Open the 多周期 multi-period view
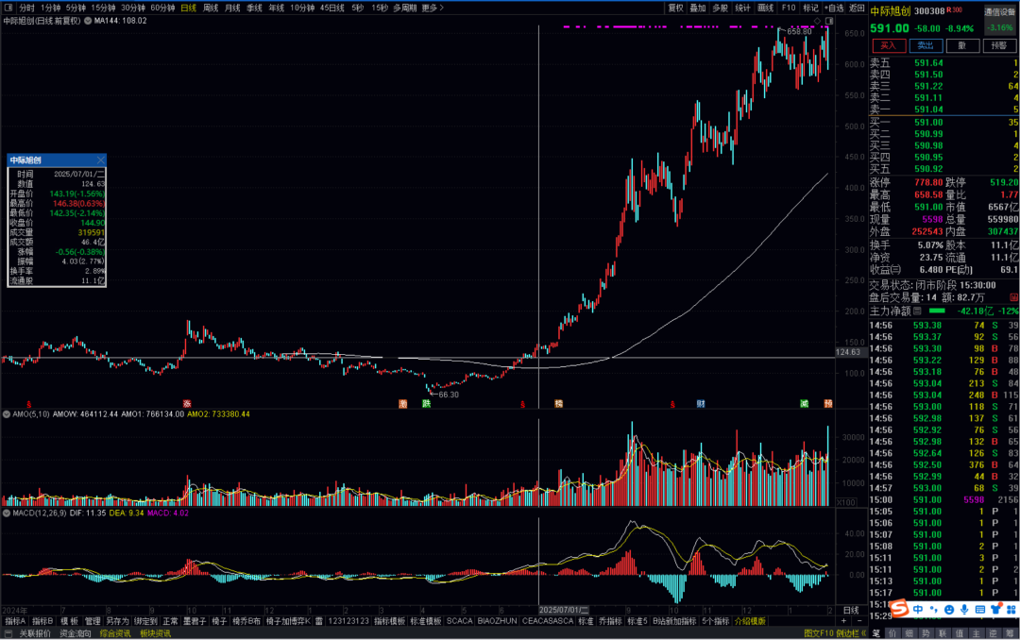The image size is (1020, 640). point(404,8)
